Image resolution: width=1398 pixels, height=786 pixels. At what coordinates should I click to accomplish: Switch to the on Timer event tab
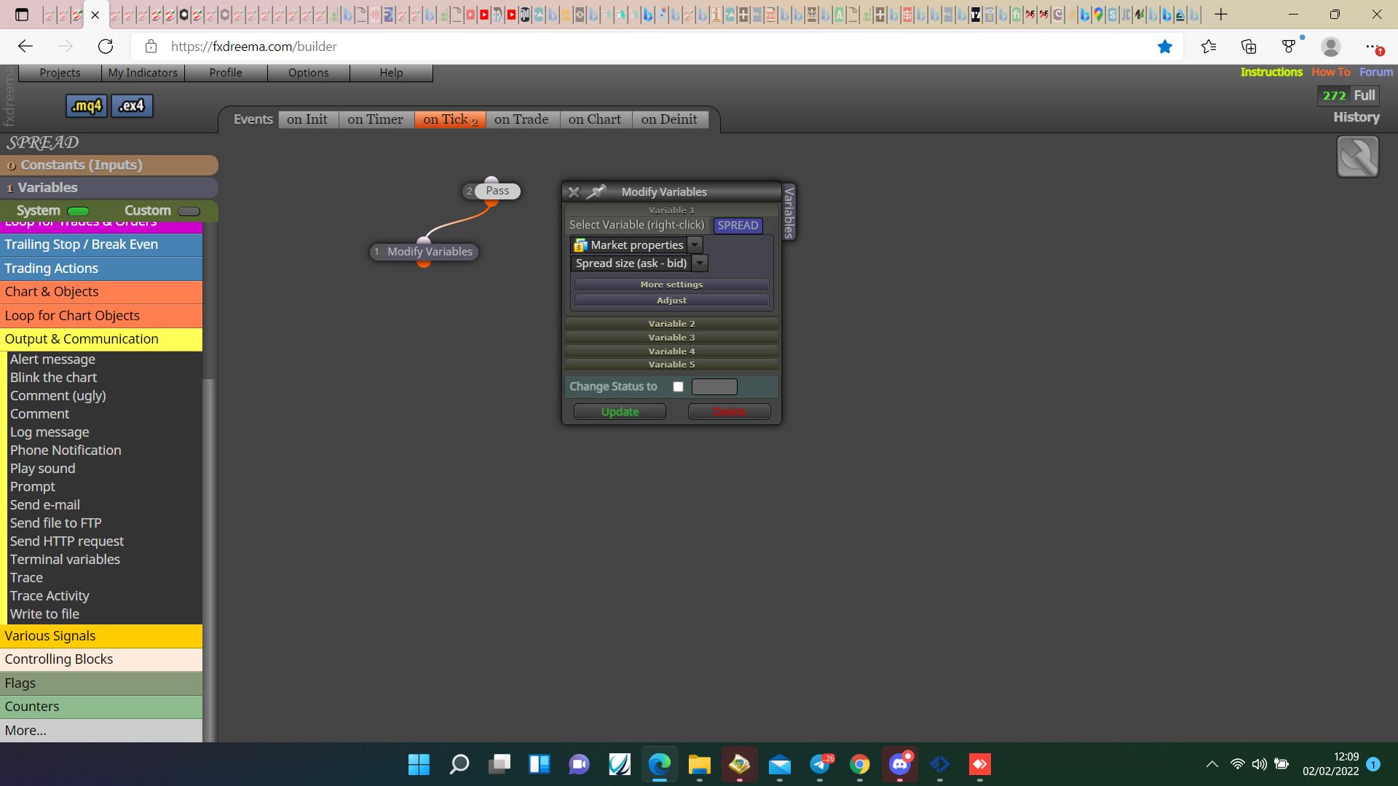[375, 119]
